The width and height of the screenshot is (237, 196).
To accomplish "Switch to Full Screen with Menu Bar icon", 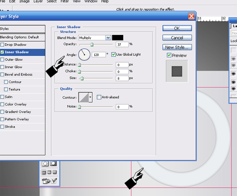I will click(x=49, y=172).
